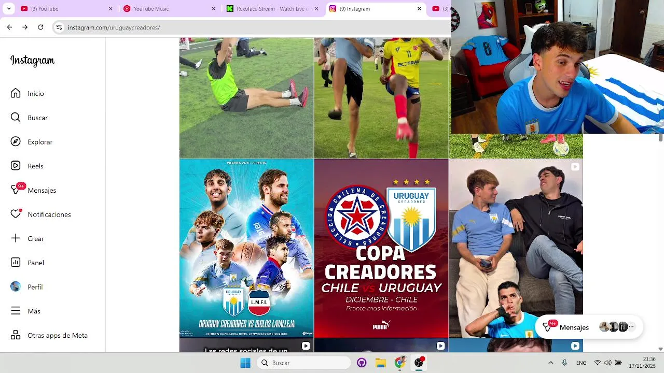The width and height of the screenshot is (664, 373).
Task: Switch to Rexofacu Stream tab
Action: [x=272, y=9]
